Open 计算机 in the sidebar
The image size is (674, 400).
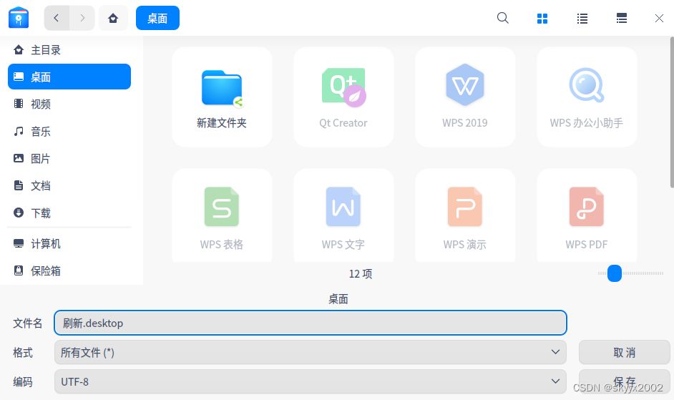[x=69, y=244]
